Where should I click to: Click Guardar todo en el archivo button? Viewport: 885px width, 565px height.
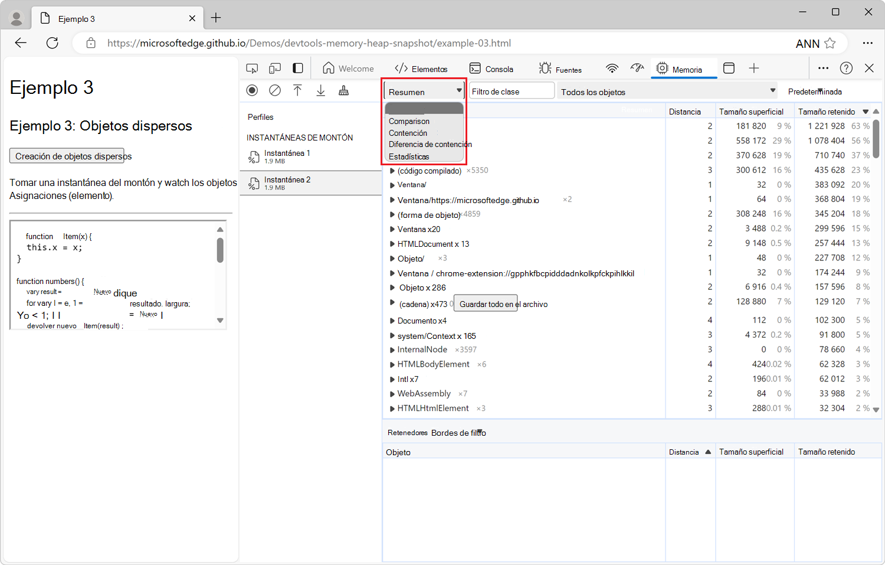486,304
